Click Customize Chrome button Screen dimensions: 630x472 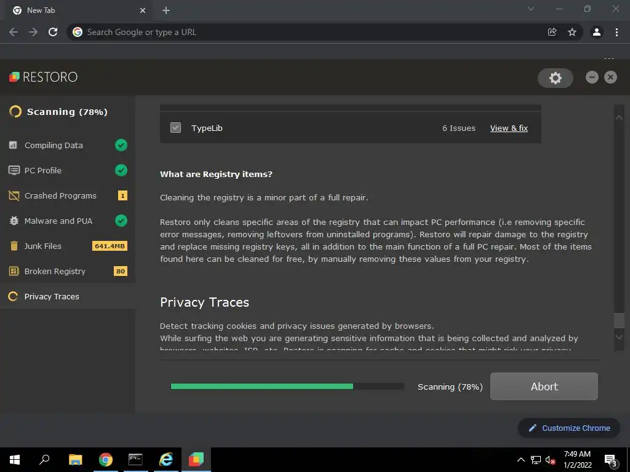click(569, 428)
